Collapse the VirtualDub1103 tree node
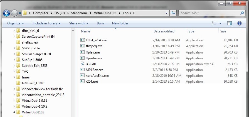Screen dimensions: 249x117 (14, 112)
